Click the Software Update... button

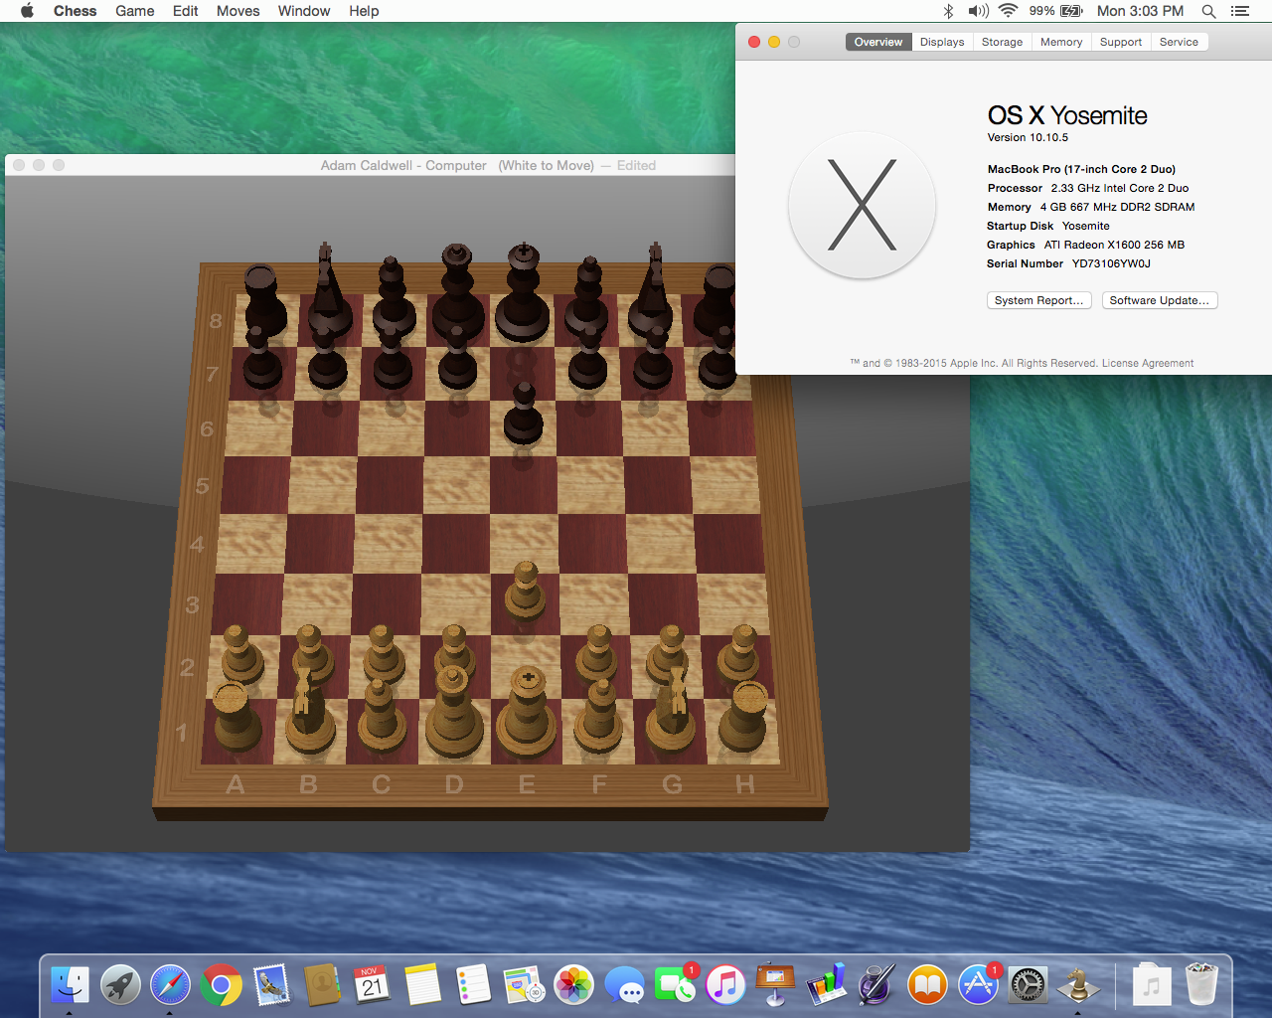(1160, 300)
